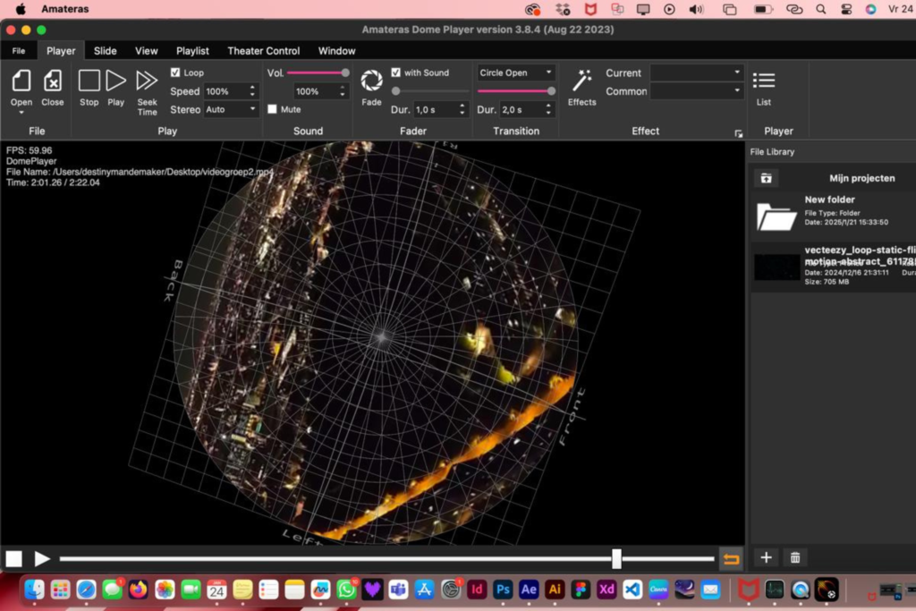This screenshot has height=611, width=916.
Task: Open Illustrator from the dock
Action: (x=555, y=590)
